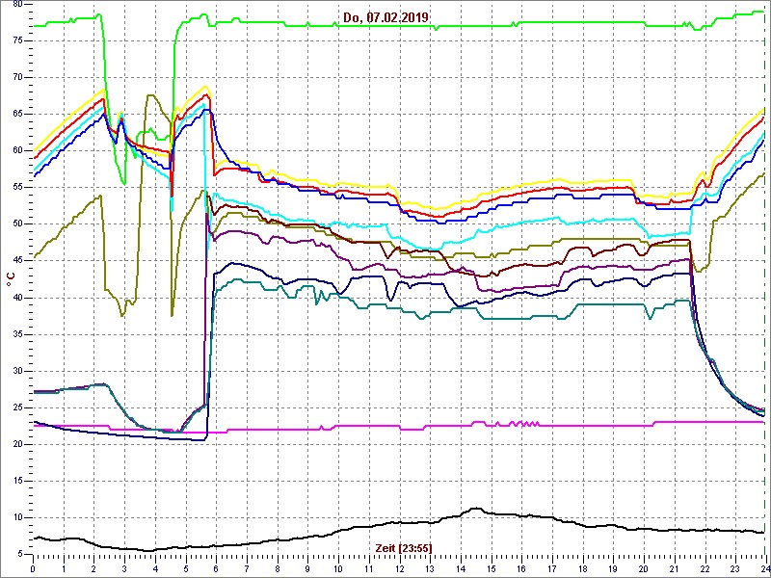Click the olive curve's peak near hour 4
The height and width of the screenshot is (578, 771).
[x=150, y=95]
